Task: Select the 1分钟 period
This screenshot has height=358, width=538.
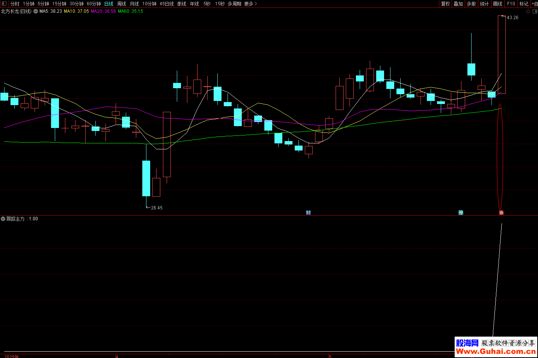Action: click(29, 4)
